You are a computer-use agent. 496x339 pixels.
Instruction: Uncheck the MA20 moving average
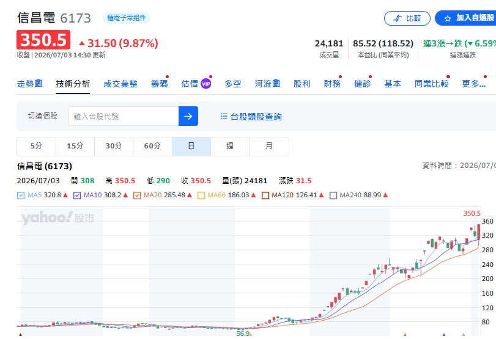(x=137, y=195)
